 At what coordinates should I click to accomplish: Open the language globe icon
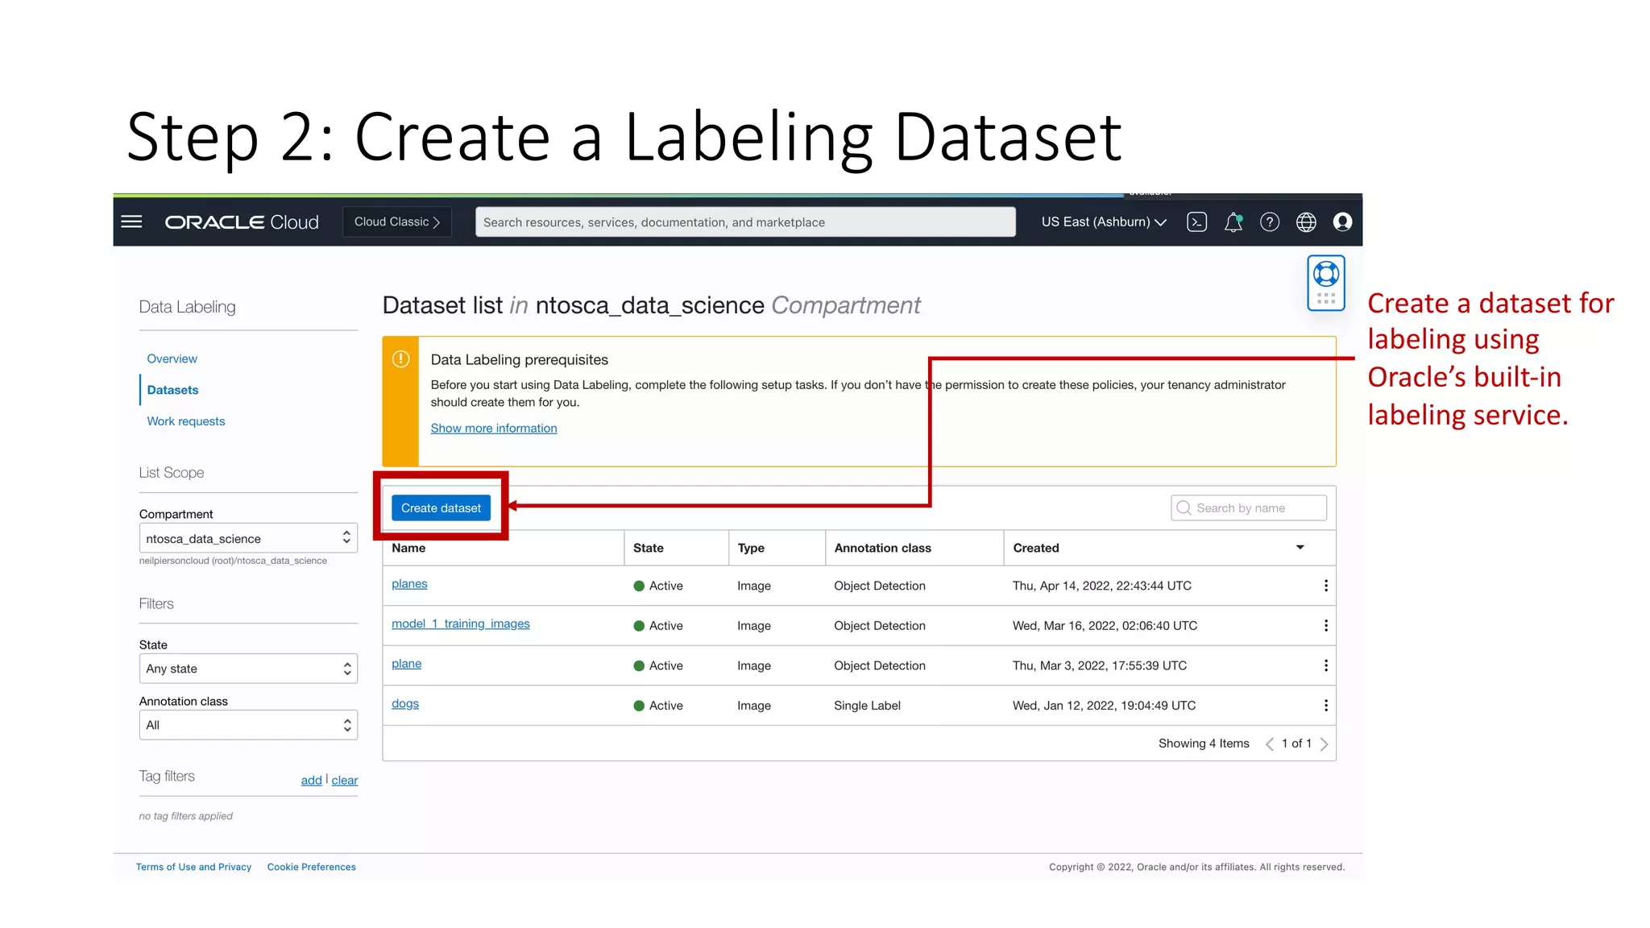[1305, 222]
